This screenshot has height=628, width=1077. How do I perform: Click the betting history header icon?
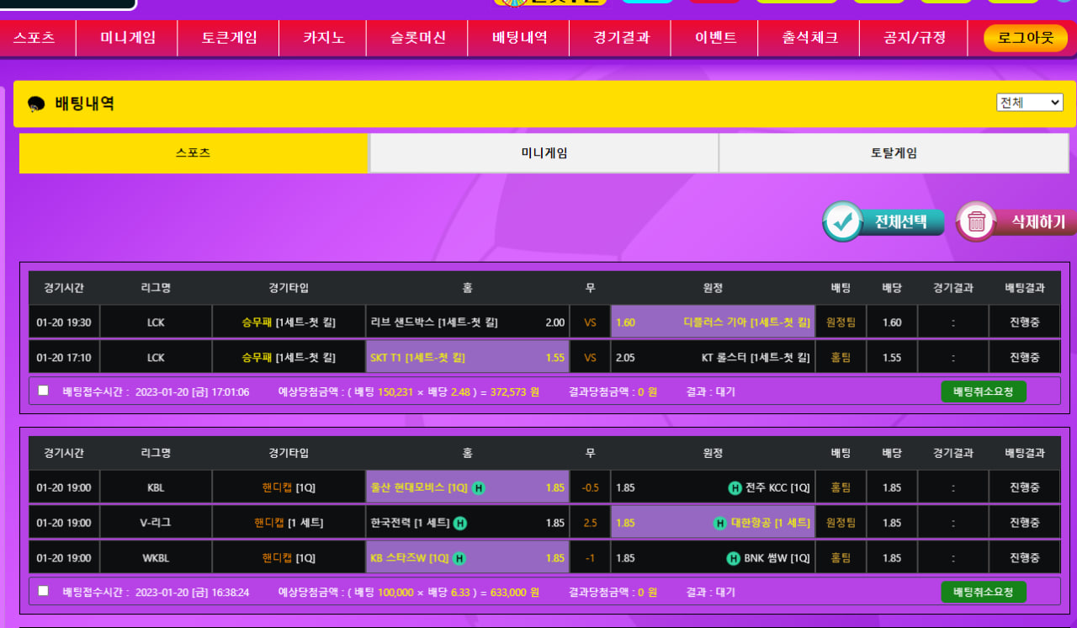36,104
